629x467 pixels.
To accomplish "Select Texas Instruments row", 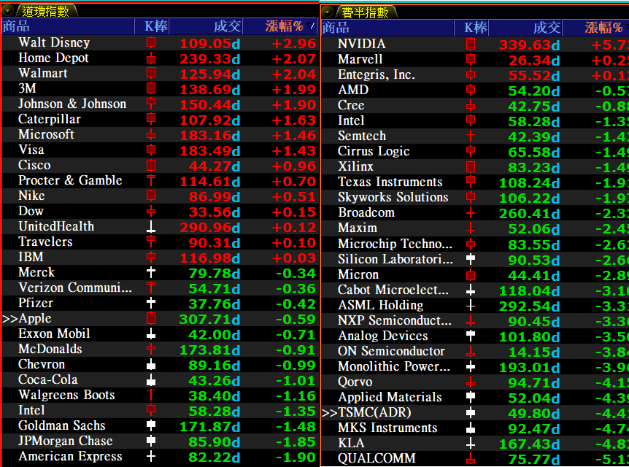I will coord(475,182).
